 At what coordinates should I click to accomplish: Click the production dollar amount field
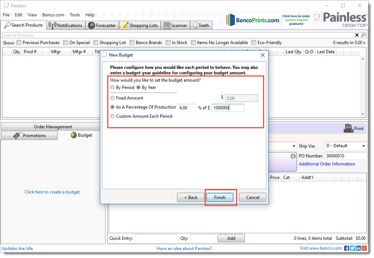point(228,108)
